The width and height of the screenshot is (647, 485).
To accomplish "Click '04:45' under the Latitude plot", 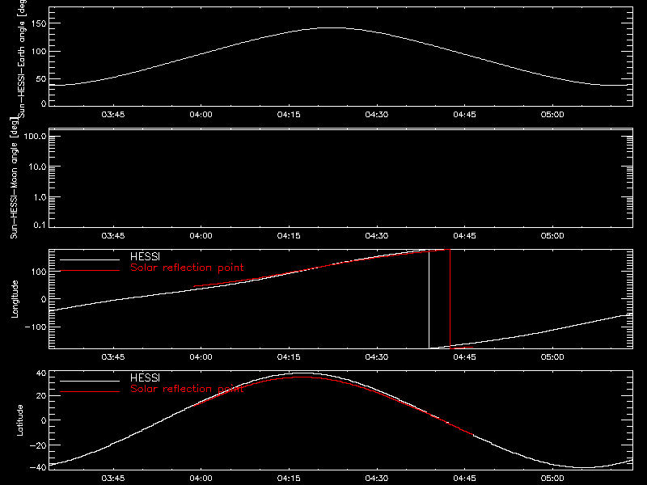I will 464,478.
